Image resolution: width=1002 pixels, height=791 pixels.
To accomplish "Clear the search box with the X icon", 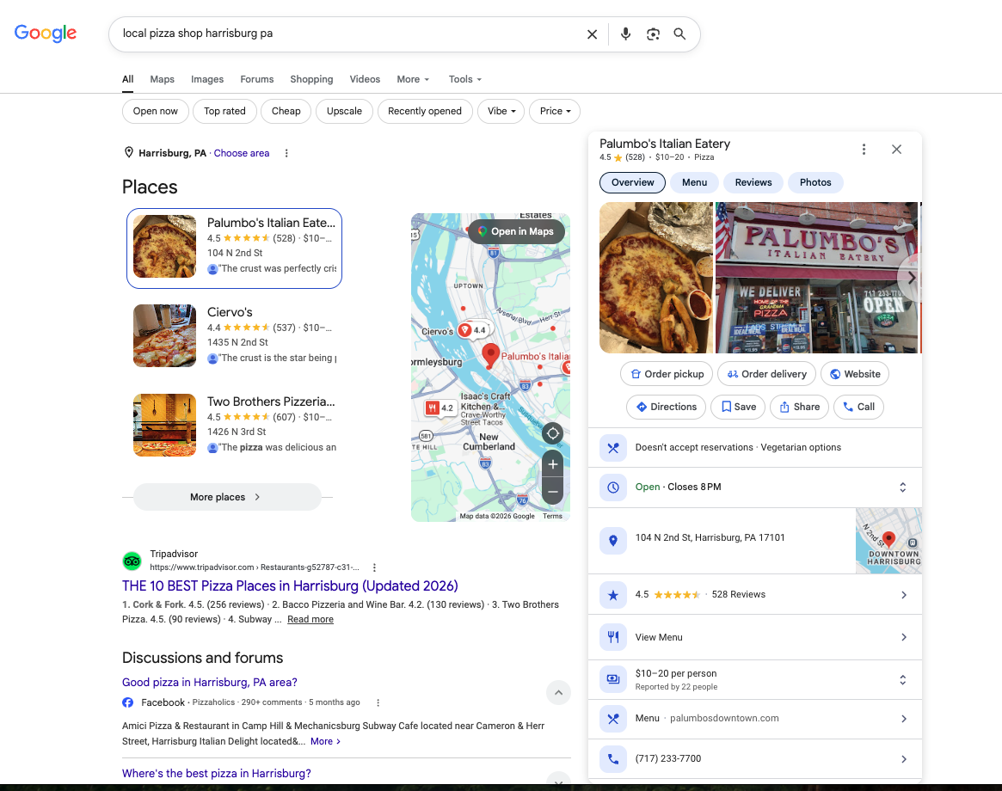I will [x=592, y=34].
